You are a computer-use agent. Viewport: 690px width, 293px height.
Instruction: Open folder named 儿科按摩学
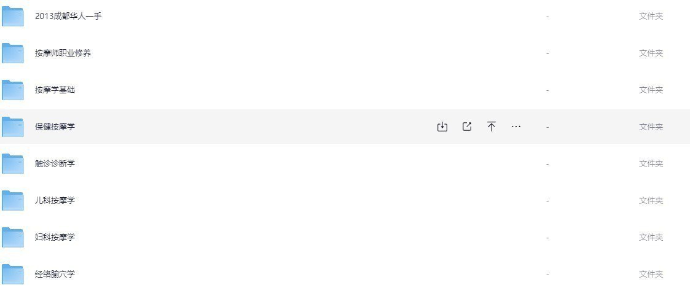55,201
